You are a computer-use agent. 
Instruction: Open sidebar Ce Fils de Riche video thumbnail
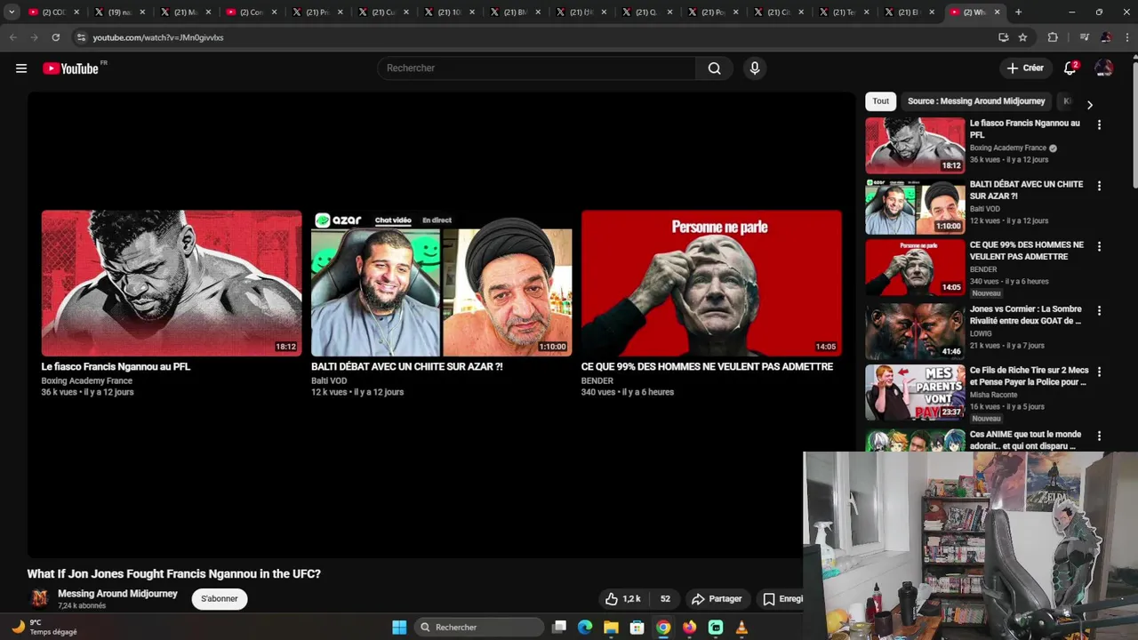click(x=915, y=392)
